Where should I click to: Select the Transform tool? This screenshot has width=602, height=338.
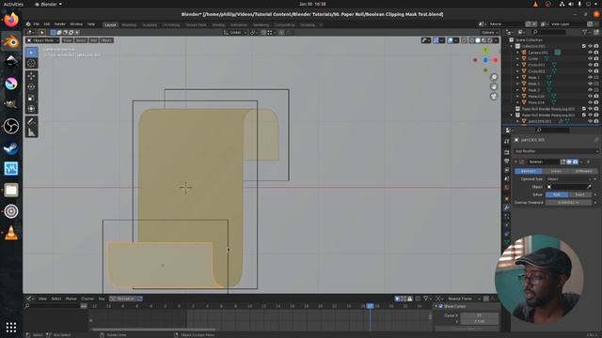click(x=31, y=109)
